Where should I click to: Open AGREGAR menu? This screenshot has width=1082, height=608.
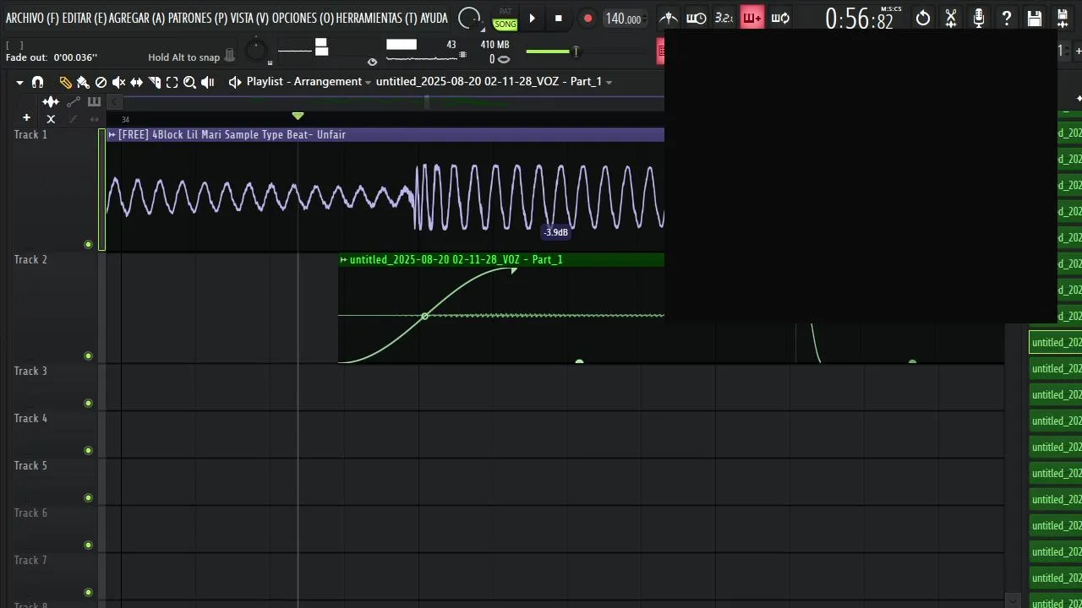[x=137, y=19]
